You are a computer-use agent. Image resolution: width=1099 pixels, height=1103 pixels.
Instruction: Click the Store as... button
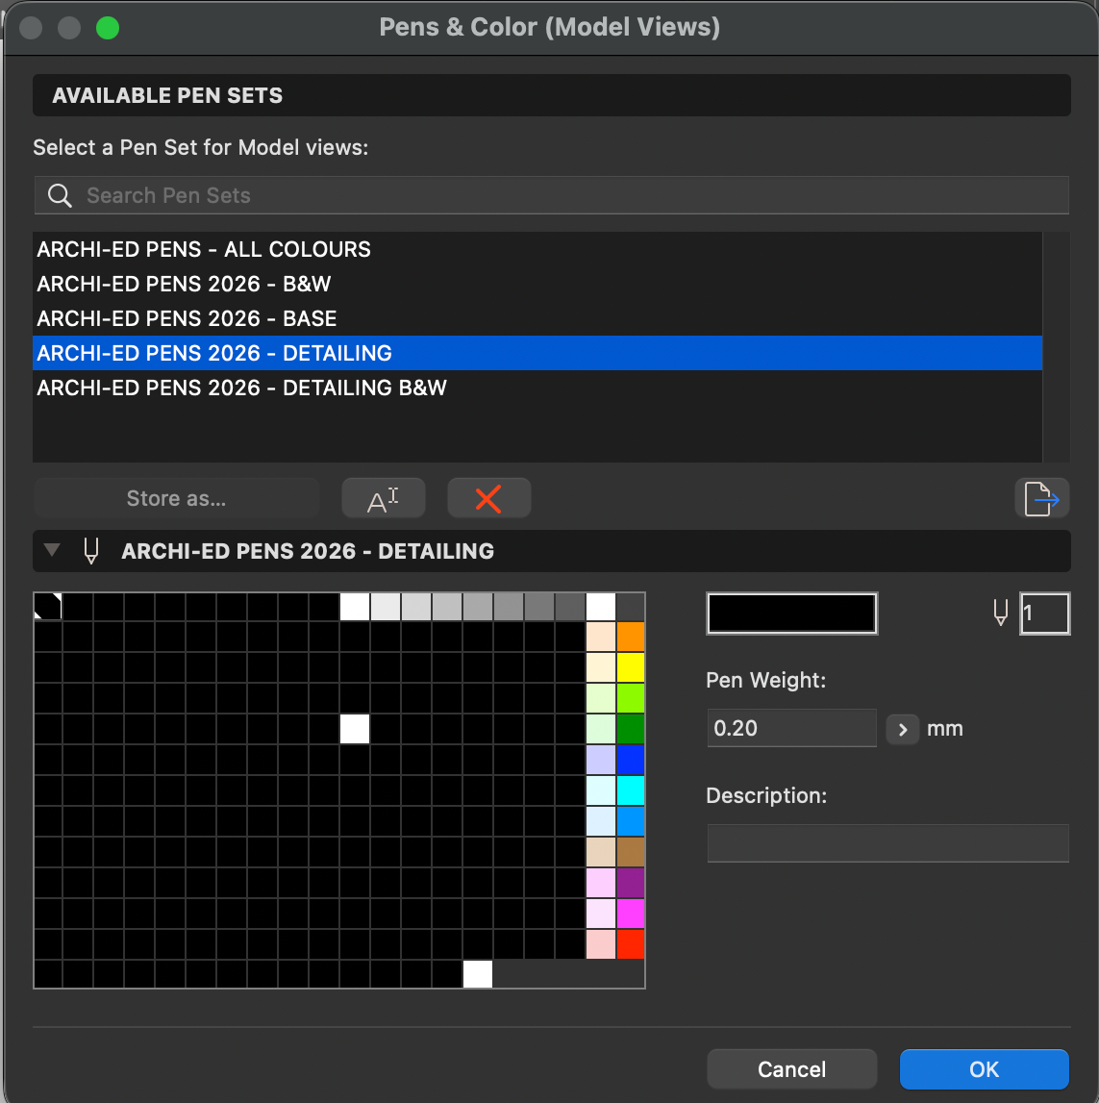click(176, 499)
